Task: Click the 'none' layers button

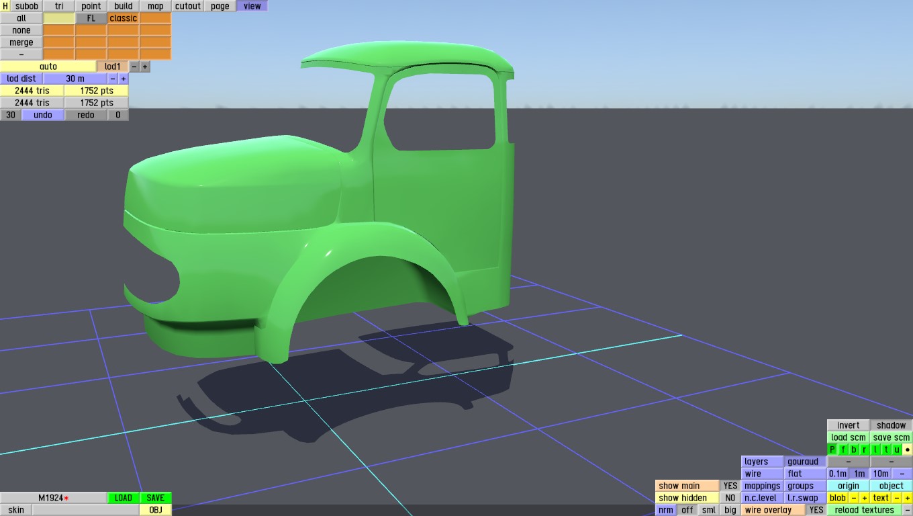Action: click(21, 30)
